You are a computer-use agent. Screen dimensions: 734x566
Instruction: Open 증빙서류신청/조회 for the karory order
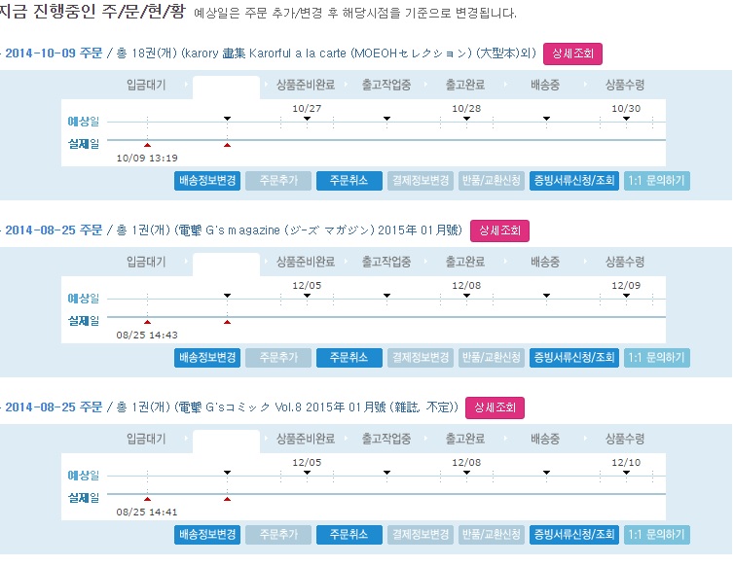[x=573, y=181]
